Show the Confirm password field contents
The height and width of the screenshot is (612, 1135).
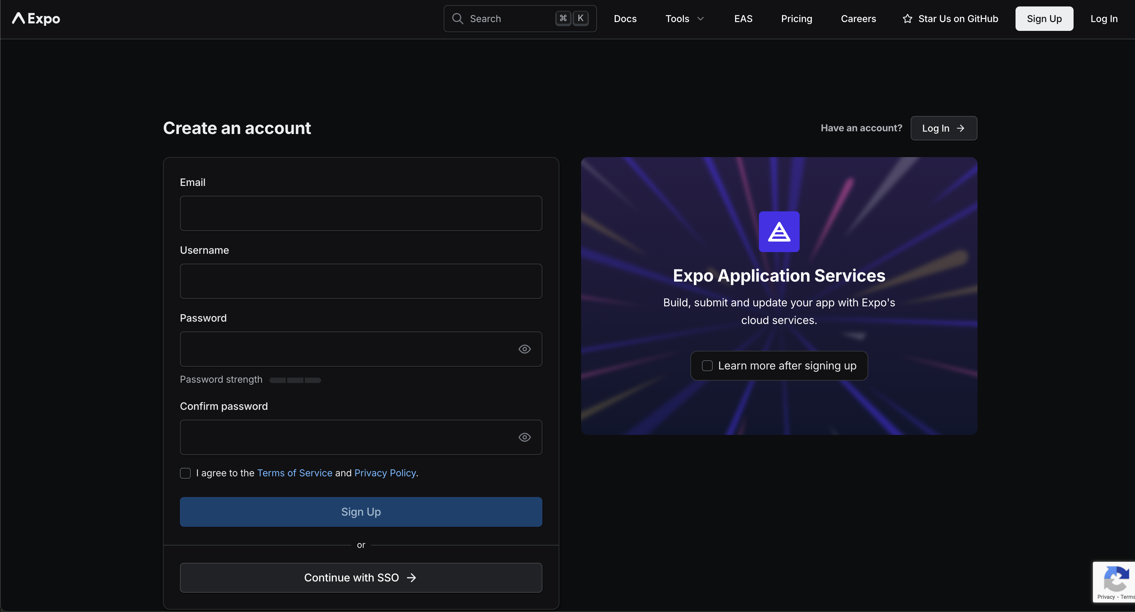[x=524, y=437]
